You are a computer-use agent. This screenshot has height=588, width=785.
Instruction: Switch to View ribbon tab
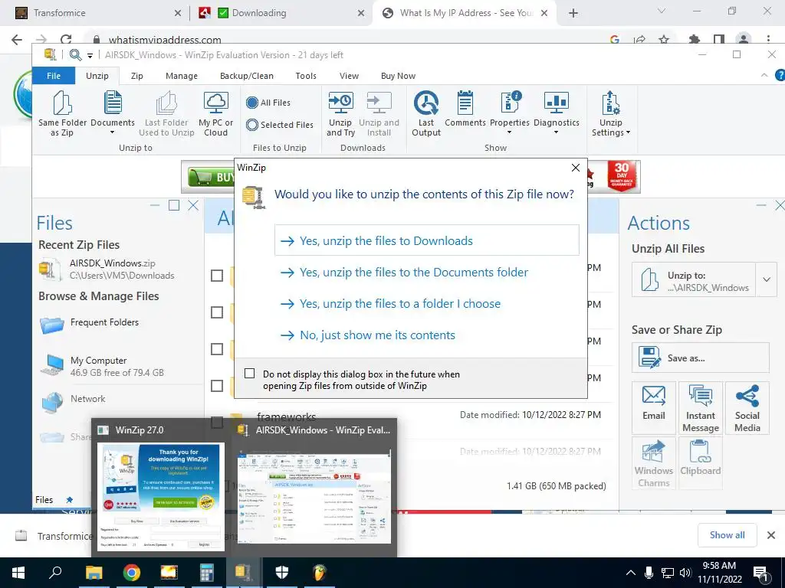tap(349, 76)
